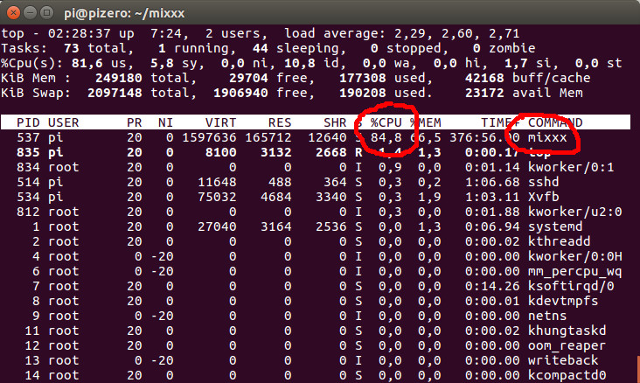640x383 pixels.
Task: Click the 1:06.68 time for sshd
Action: pos(492,182)
